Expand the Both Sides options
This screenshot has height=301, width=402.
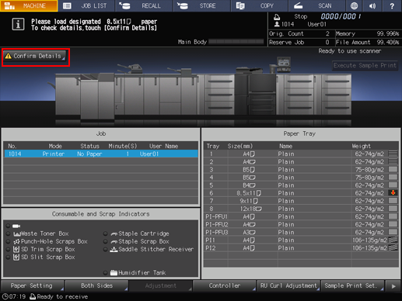pos(96,285)
